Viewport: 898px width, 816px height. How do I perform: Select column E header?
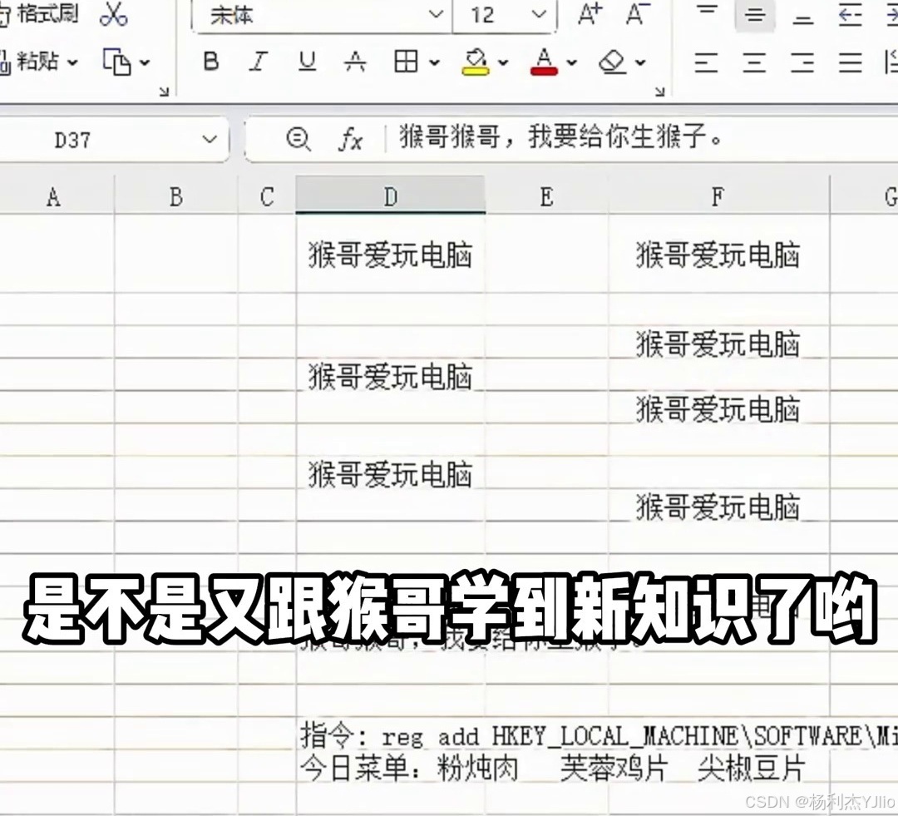coord(547,196)
